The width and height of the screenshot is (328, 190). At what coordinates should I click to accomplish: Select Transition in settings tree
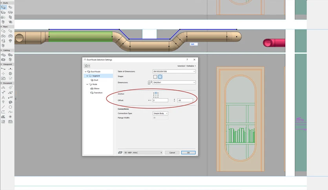coord(98,93)
